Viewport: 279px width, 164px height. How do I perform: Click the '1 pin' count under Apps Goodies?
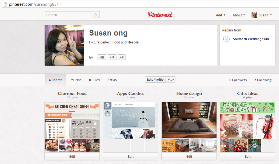point(131,97)
